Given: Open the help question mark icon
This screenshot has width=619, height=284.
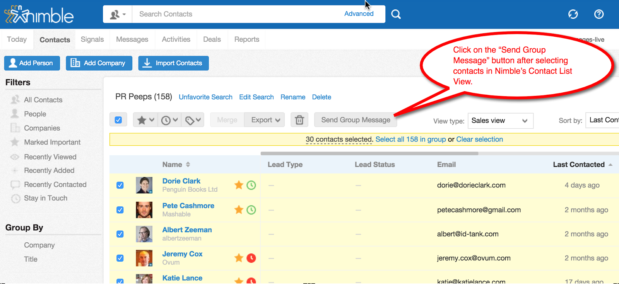Looking at the screenshot, I should (599, 14).
